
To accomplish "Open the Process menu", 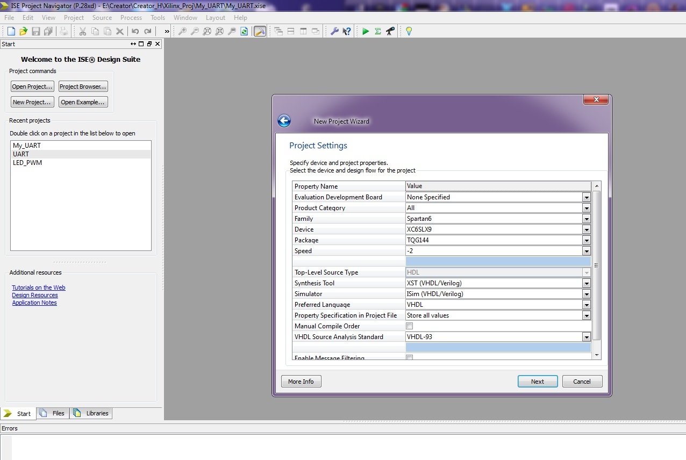I will click(x=131, y=18).
